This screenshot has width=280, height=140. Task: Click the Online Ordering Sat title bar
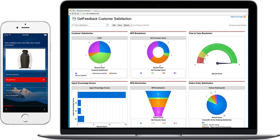point(217,88)
